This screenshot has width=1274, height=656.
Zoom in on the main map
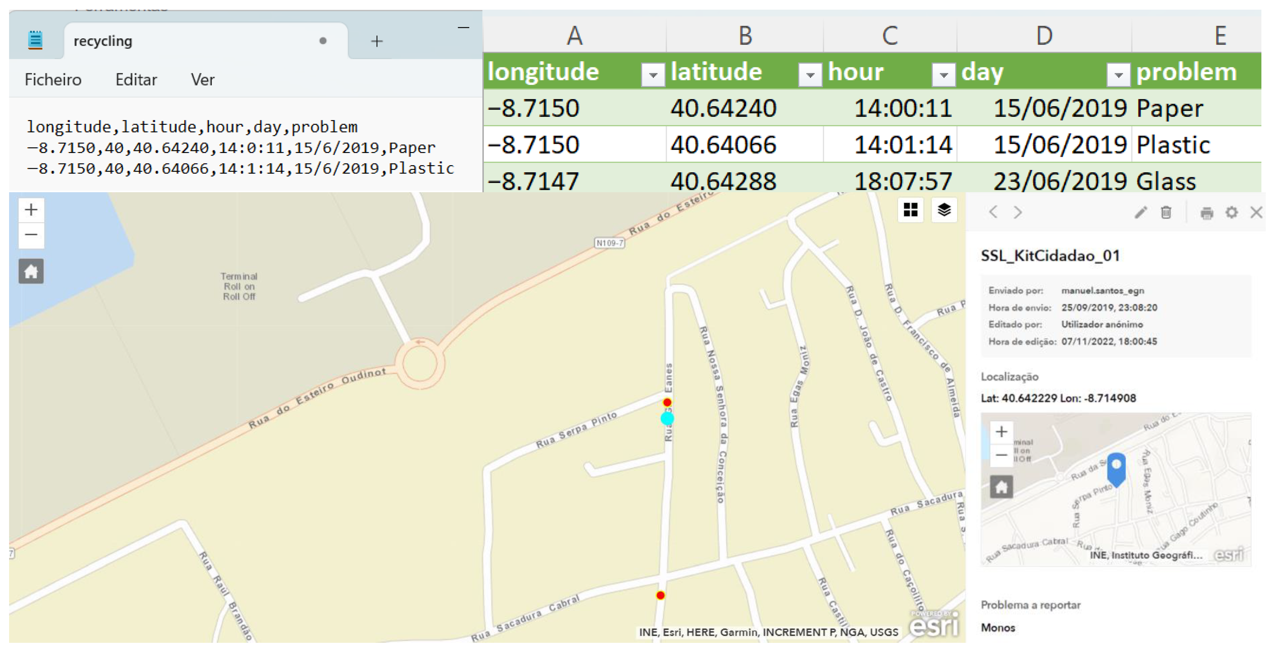[x=31, y=209]
